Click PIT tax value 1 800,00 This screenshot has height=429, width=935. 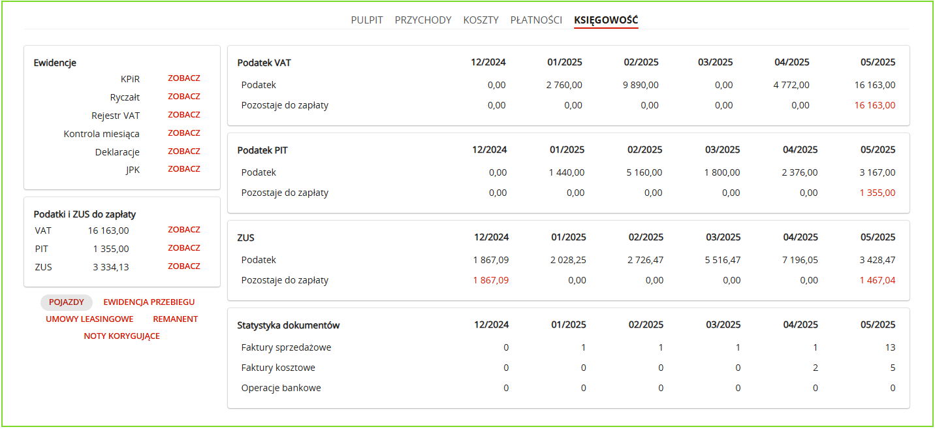pos(722,172)
